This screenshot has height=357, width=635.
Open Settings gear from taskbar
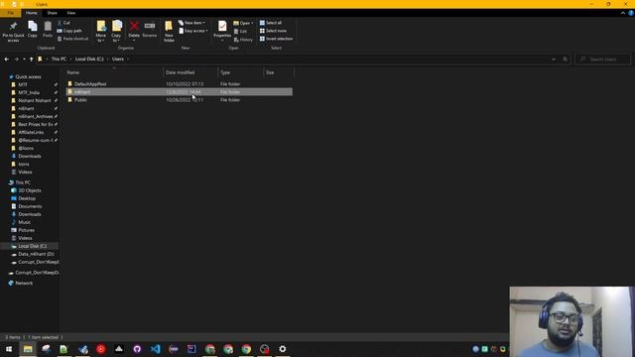(x=283, y=349)
